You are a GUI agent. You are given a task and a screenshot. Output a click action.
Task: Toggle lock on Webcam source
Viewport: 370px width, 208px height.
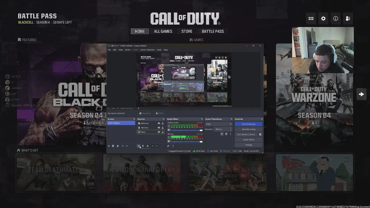(162, 123)
